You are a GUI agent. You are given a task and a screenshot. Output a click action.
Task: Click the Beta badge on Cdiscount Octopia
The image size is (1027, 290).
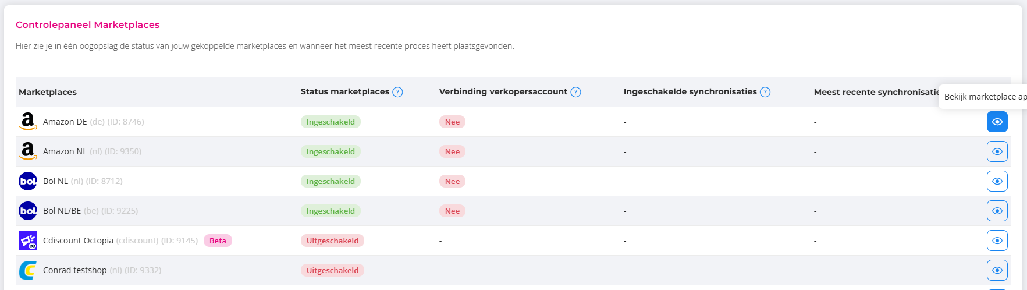[x=218, y=241]
